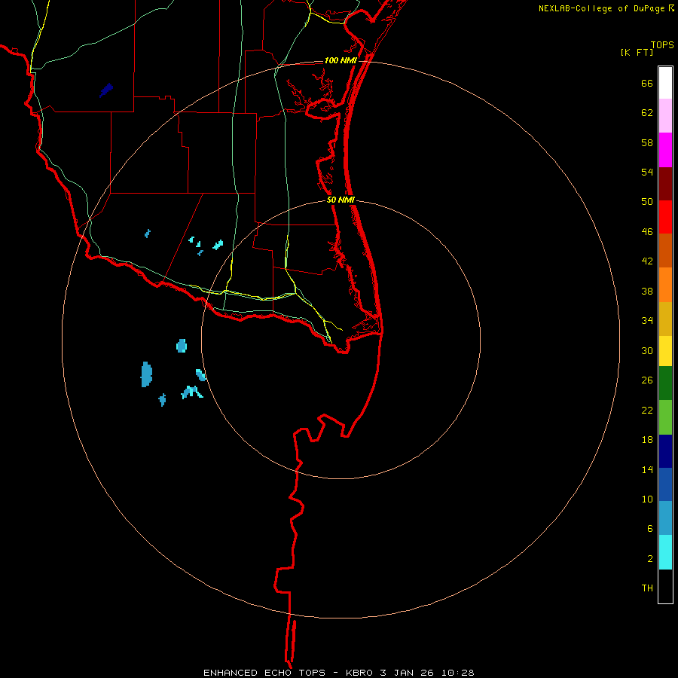The width and height of the screenshot is (678, 678).
Task: Click the legend value "58"
Action: click(x=647, y=142)
